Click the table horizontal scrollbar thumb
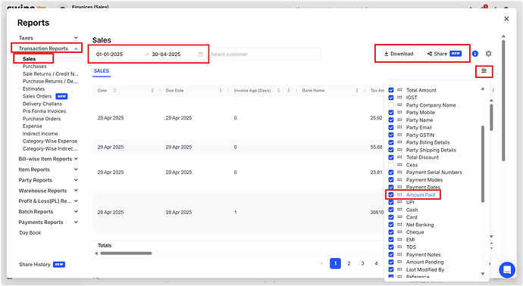Screen dimensions: 523x286 (126, 253)
